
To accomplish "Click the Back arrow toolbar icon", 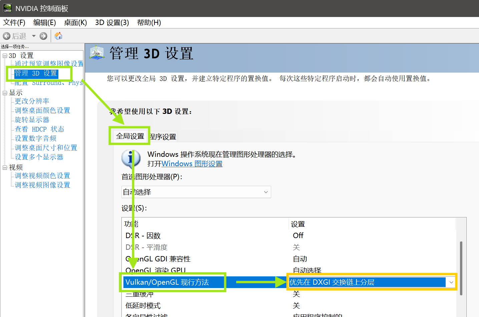I will click(x=7, y=36).
